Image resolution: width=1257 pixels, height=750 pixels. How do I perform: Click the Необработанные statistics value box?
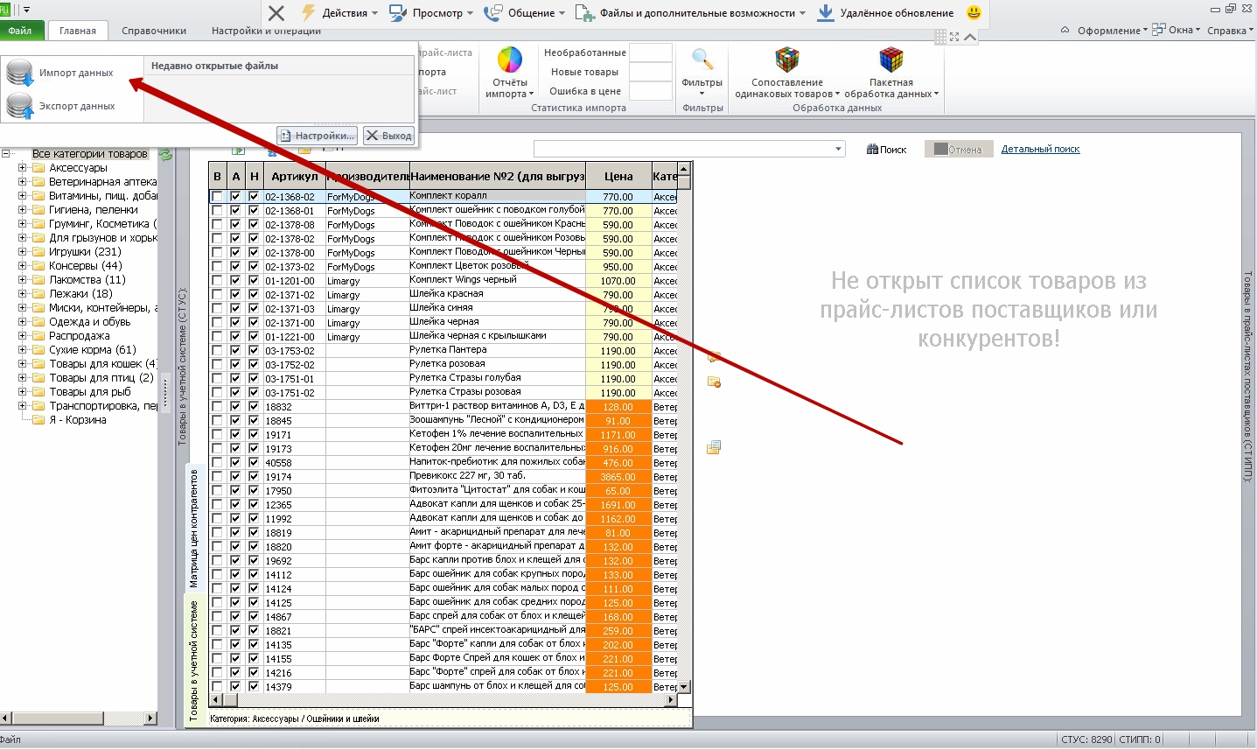[651, 53]
